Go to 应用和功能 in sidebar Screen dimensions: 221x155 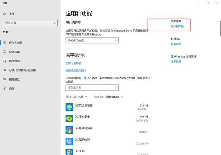click(x=16, y=43)
